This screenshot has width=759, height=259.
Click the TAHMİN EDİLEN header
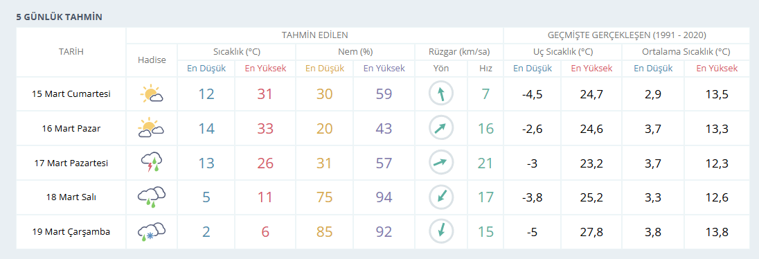(314, 35)
